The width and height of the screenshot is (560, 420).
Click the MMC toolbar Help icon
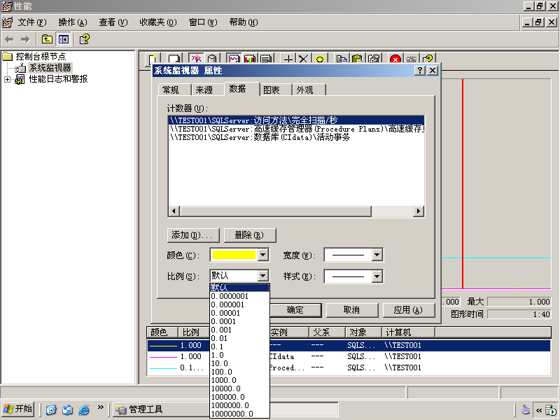84,39
